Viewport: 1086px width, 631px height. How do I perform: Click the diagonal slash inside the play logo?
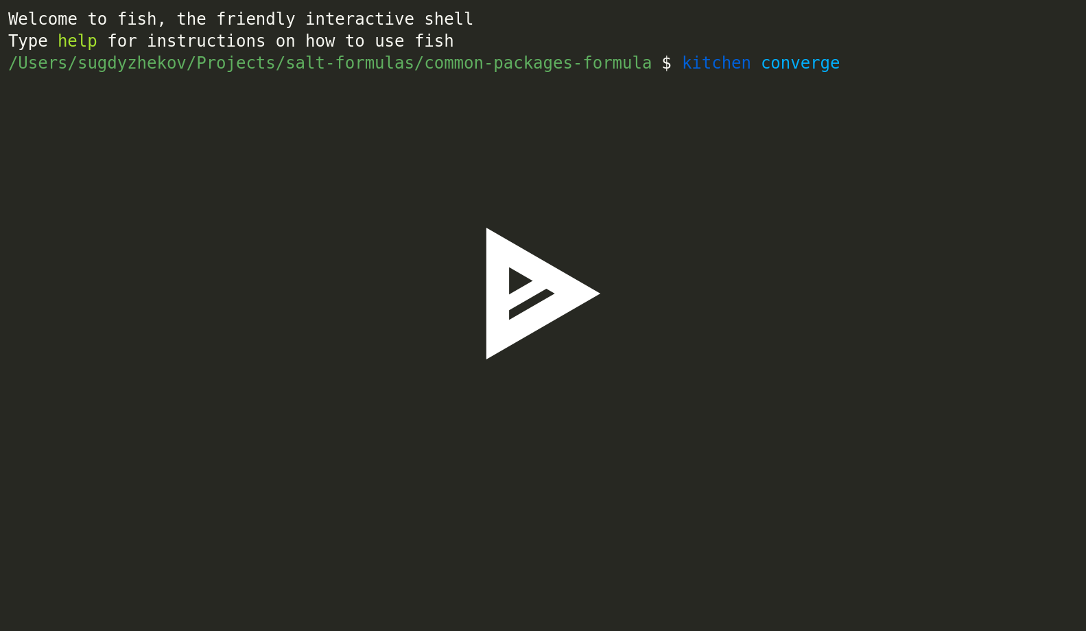531,304
